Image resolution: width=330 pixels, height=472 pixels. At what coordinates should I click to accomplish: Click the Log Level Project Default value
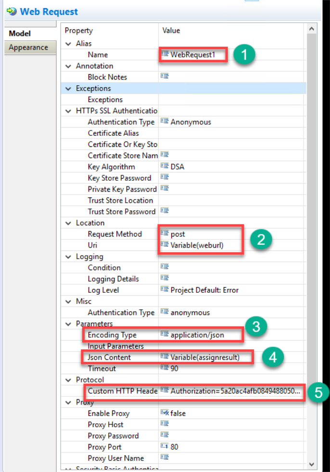[204, 290]
